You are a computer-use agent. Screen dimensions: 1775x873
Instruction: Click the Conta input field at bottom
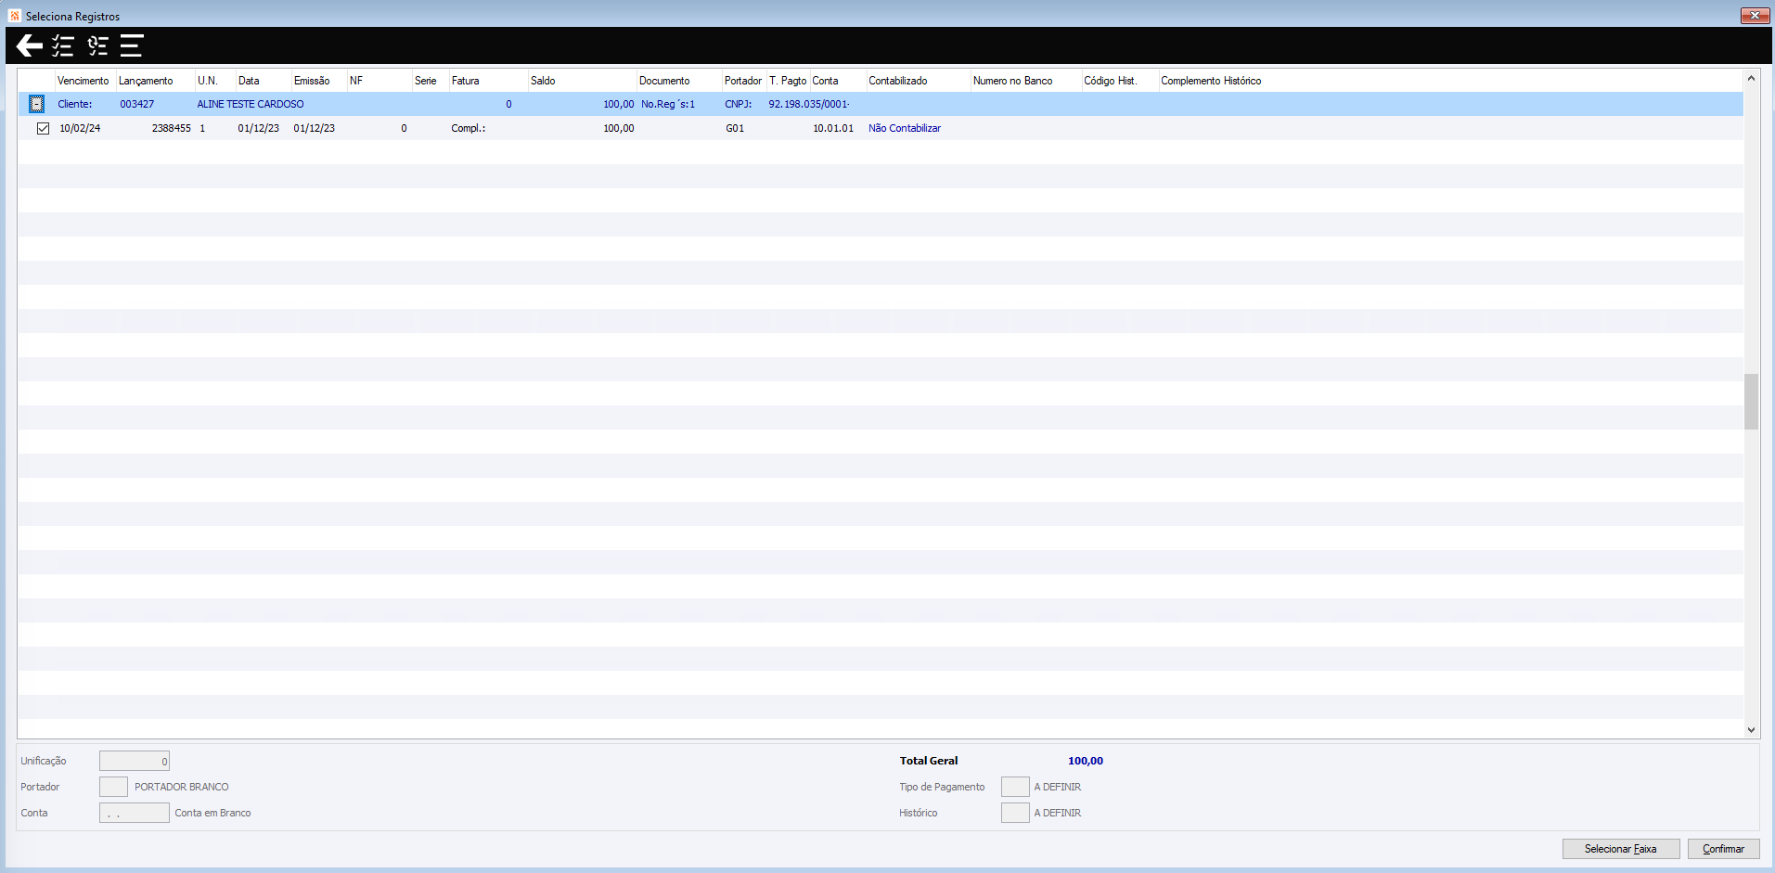135,813
